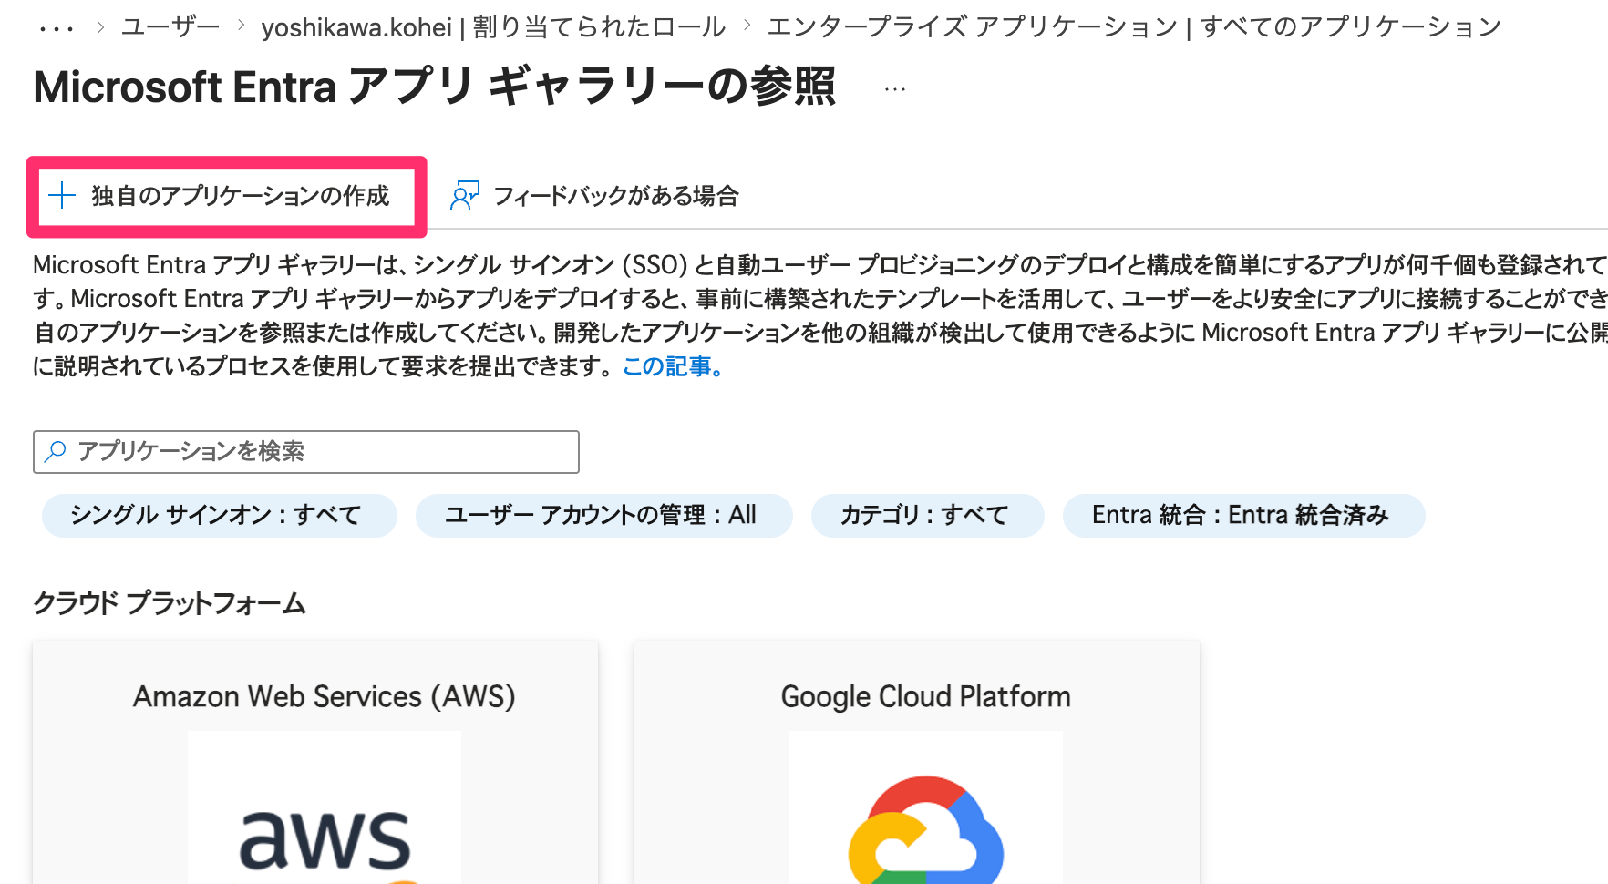Open Entra 統合 : Entra 統合済み filter
Image resolution: width=1608 pixels, height=884 pixels.
click(1243, 516)
